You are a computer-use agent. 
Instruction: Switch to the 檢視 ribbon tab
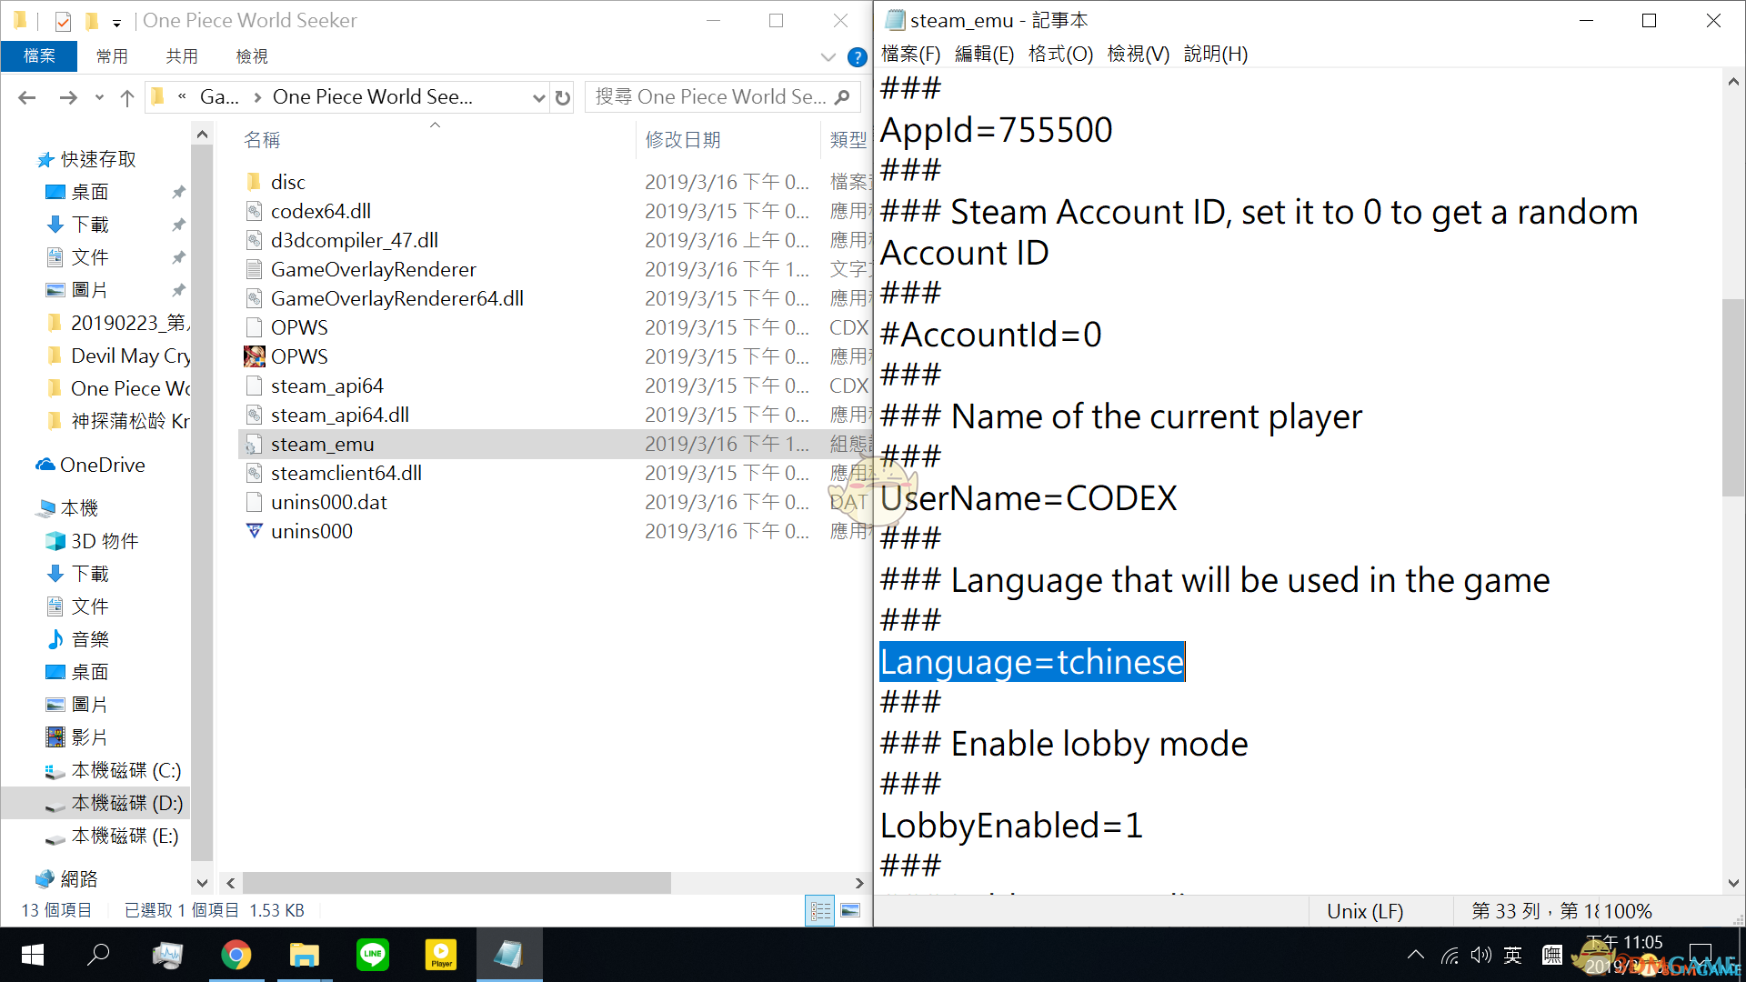(252, 56)
